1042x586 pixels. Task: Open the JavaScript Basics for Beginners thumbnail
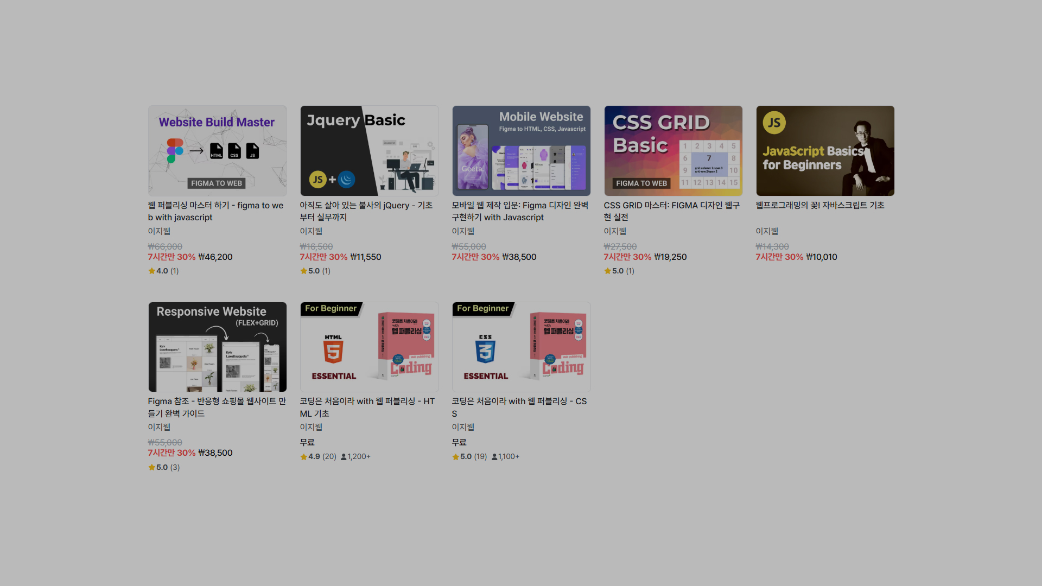click(x=825, y=151)
